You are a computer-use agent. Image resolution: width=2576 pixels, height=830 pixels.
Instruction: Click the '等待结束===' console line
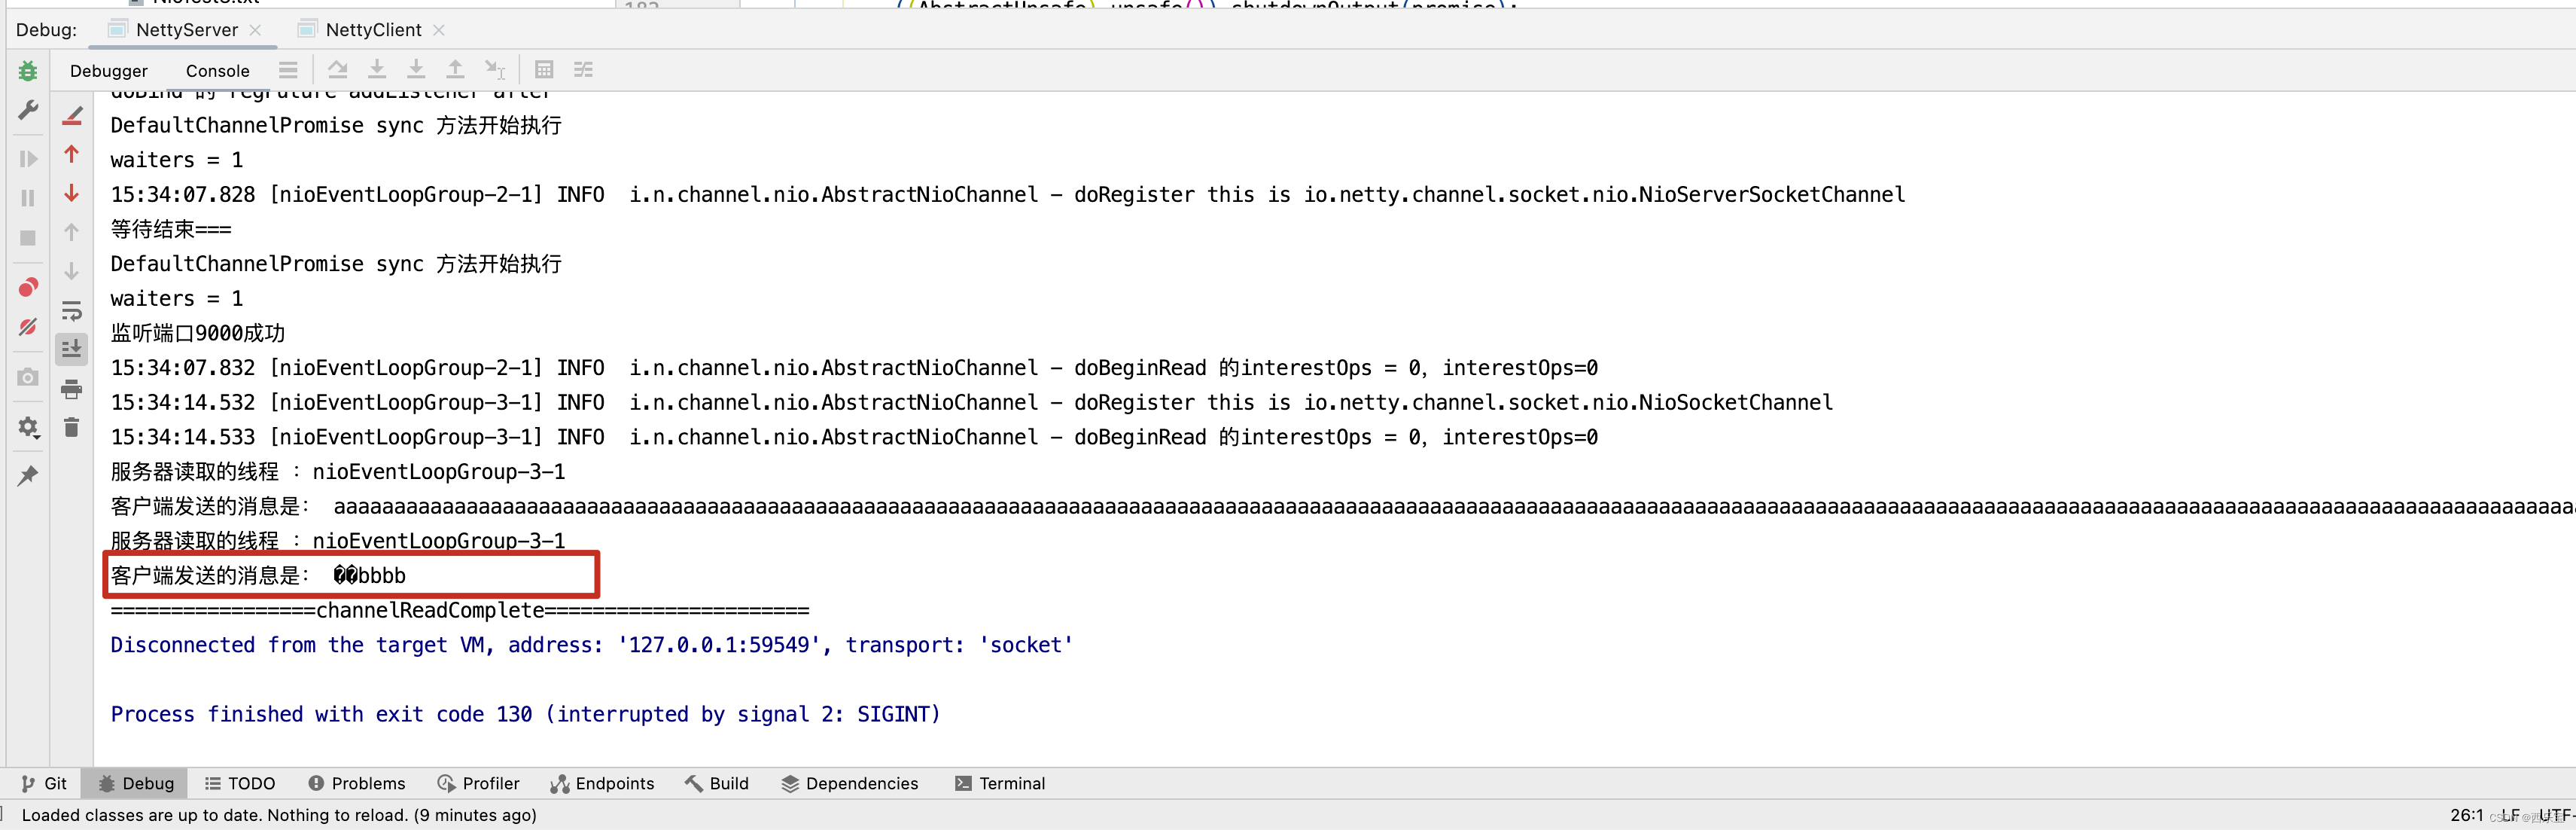(x=171, y=229)
